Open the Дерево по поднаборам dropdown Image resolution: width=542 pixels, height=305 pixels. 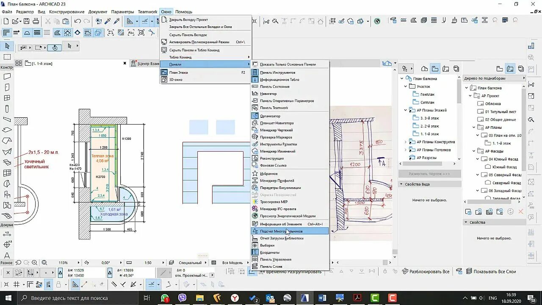point(494,78)
